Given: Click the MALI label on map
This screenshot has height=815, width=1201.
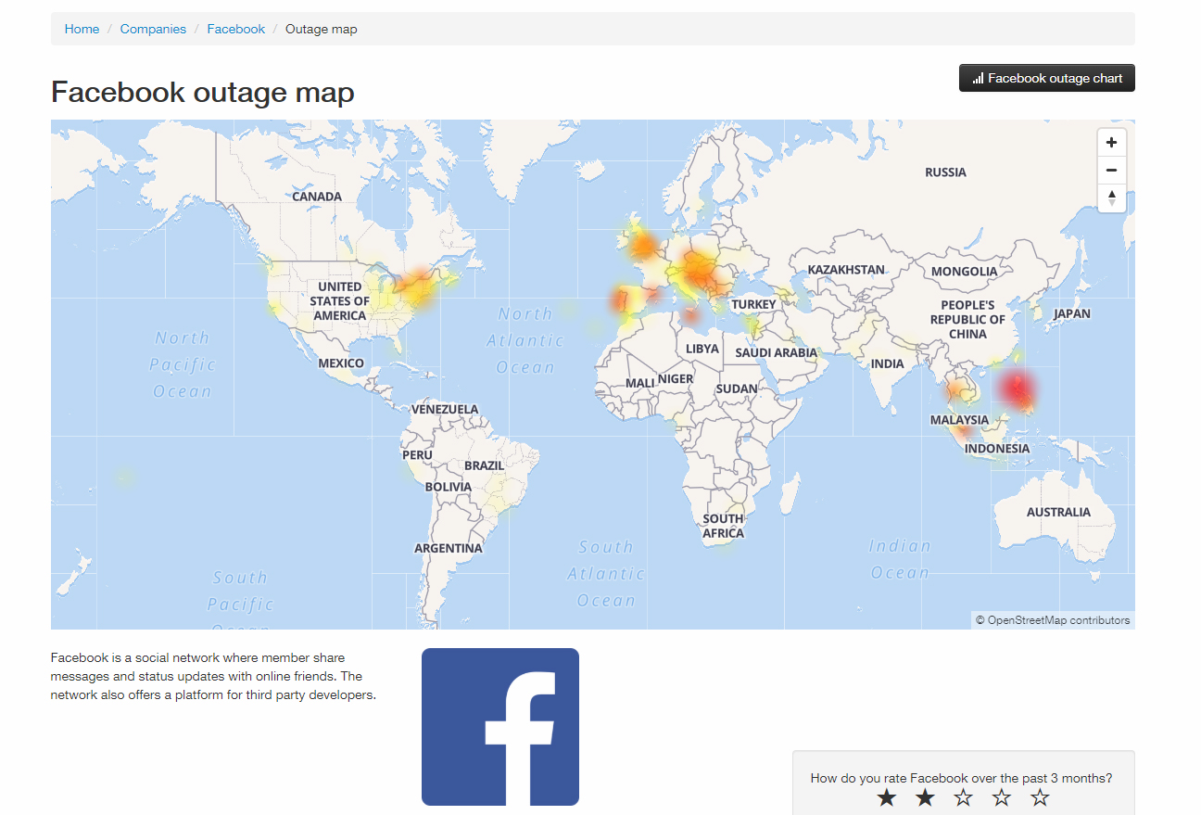Looking at the screenshot, I should [x=640, y=383].
